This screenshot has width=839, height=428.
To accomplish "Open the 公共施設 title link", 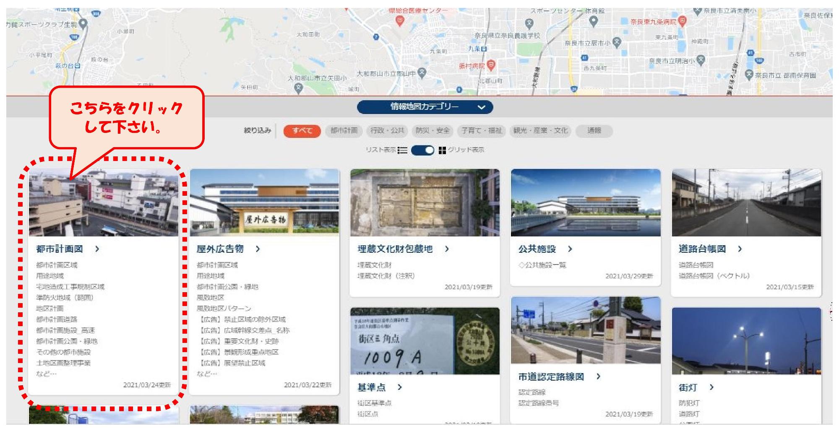I will click(537, 249).
